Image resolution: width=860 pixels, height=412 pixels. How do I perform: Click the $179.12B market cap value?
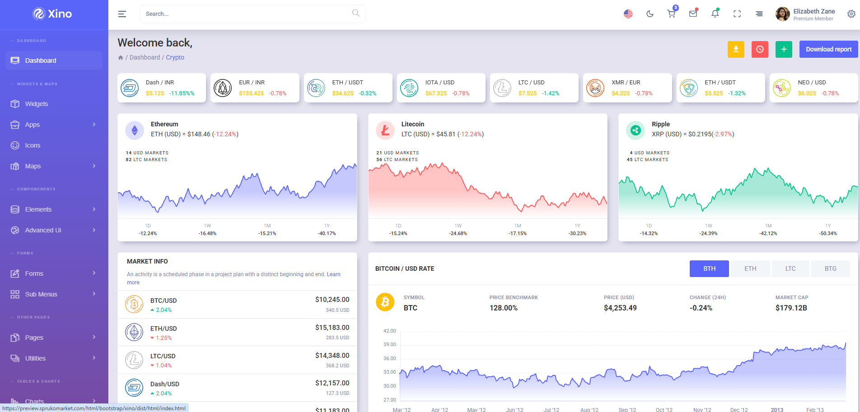(x=791, y=308)
